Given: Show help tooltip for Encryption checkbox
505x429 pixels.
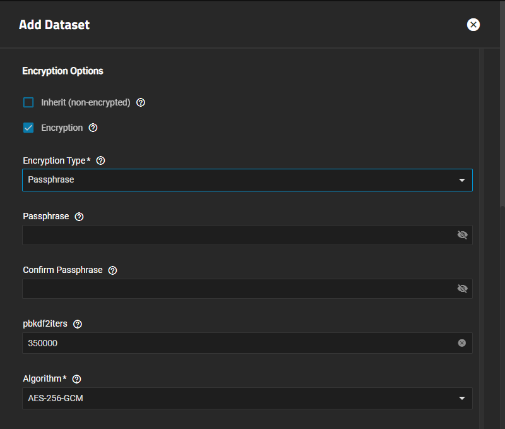Looking at the screenshot, I should [93, 128].
